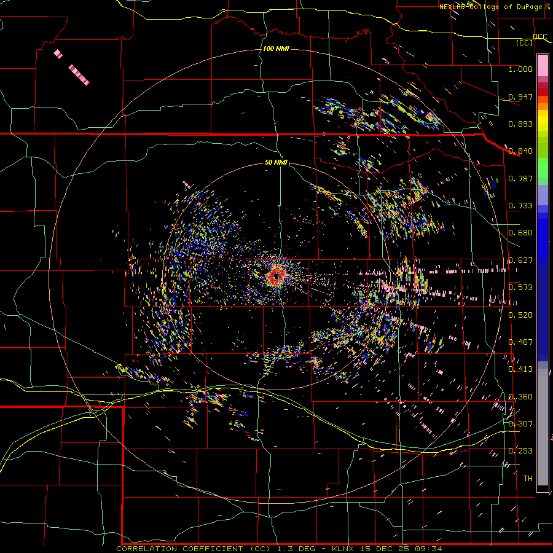Click the KLNX station identifier
The width and height of the screenshot is (553, 553).
coord(342,549)
